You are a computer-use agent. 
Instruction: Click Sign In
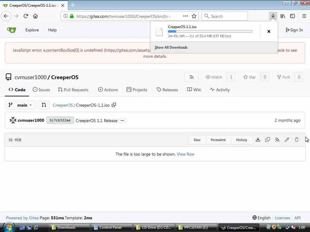[x=294, y=30]
